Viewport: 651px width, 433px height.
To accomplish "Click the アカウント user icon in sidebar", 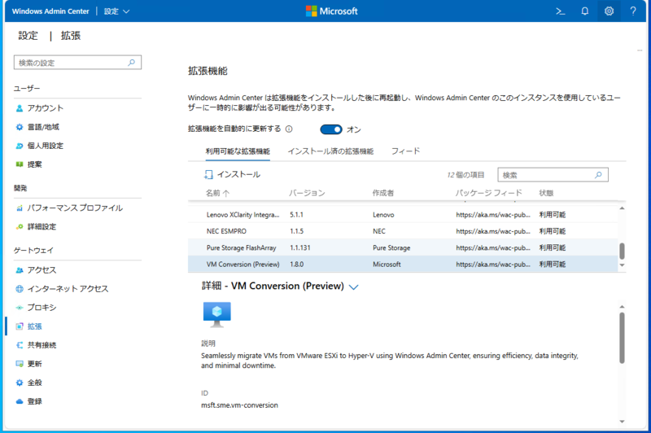I will point(20,108).
